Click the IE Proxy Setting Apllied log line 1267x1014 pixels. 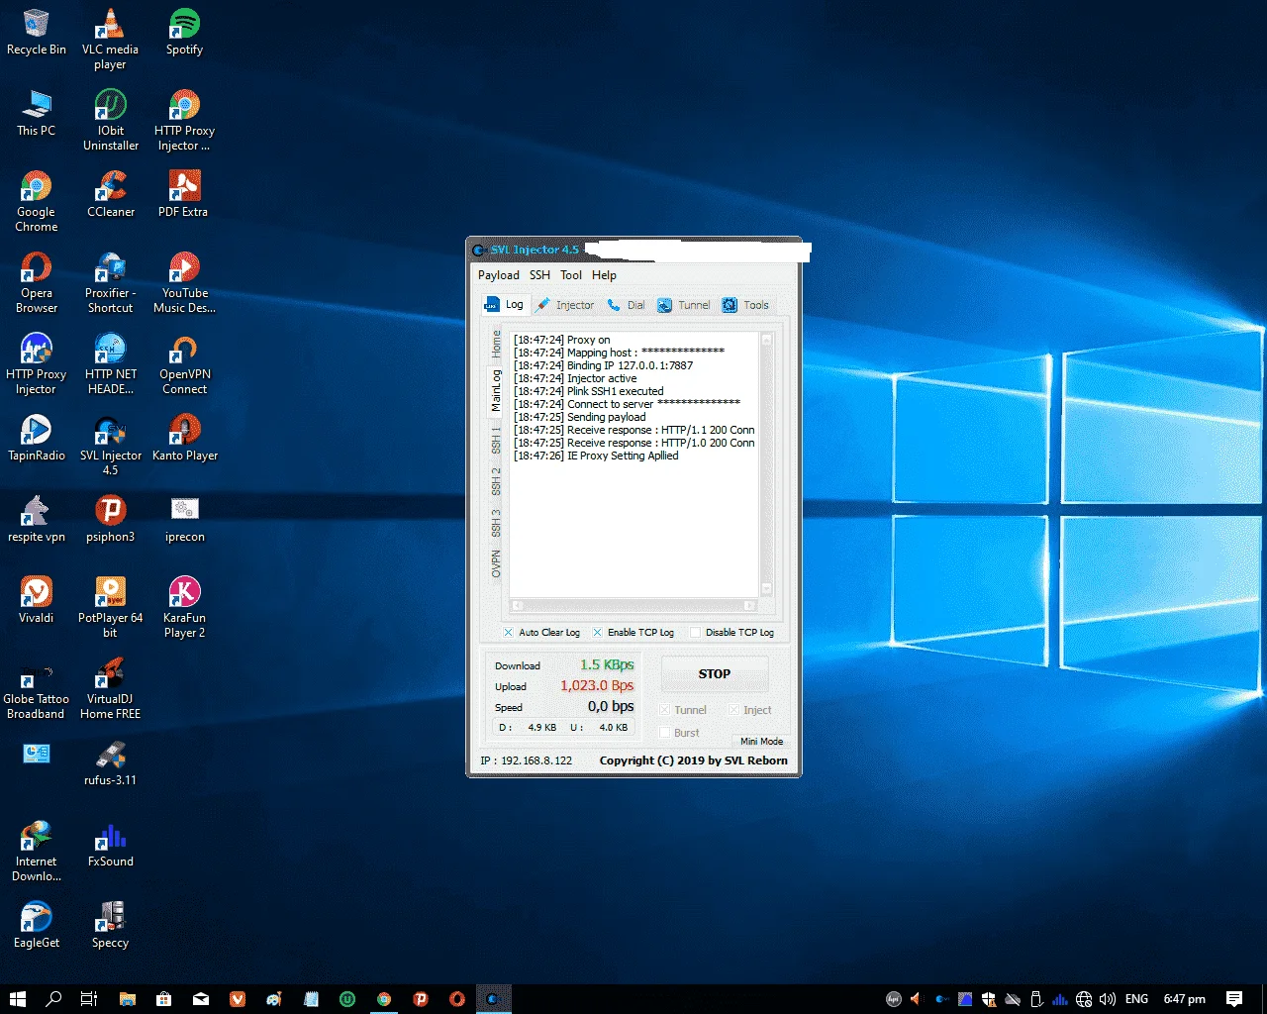(x=596, y=456)
